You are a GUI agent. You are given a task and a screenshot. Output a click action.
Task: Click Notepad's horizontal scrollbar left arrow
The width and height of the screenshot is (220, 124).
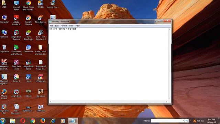(51, 102)
